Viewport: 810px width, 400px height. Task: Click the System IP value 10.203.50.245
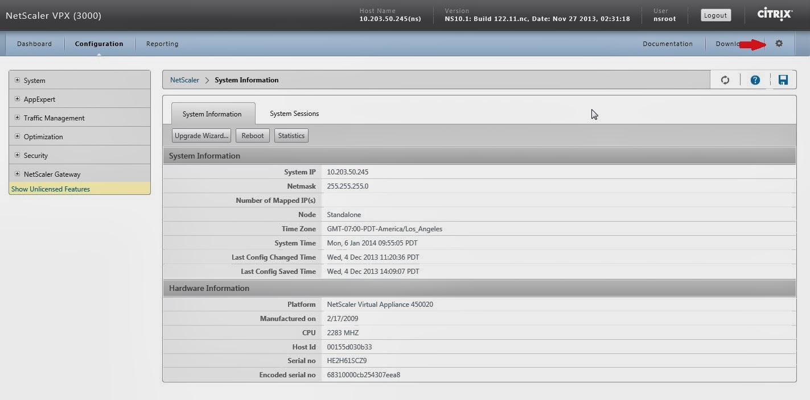pyautogui.click(x=347, y=172)
